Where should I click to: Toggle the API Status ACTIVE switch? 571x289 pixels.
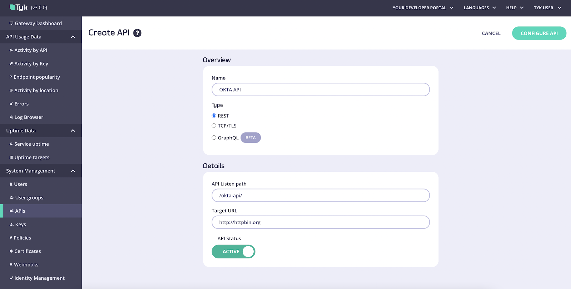(233, 252)
